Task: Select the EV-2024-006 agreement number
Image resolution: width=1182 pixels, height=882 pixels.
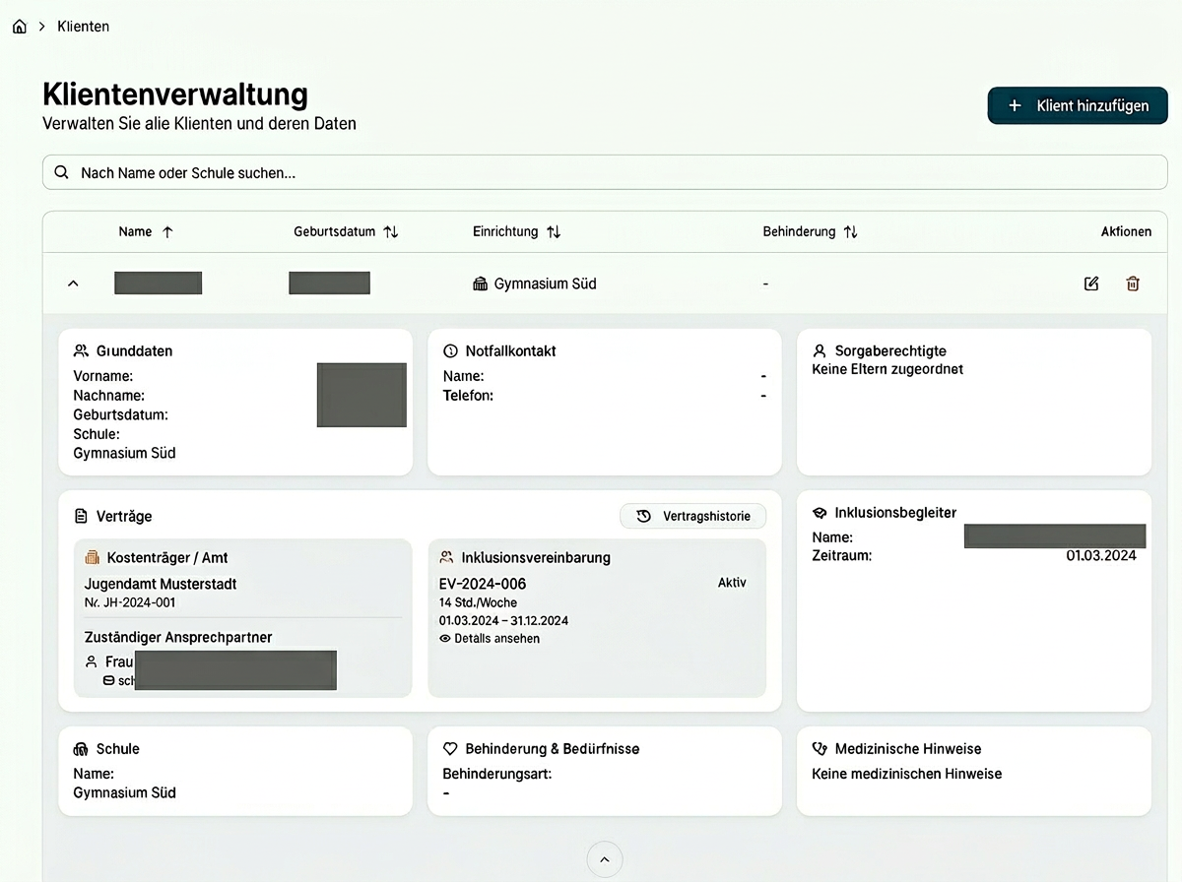Action: click(483, 584)
